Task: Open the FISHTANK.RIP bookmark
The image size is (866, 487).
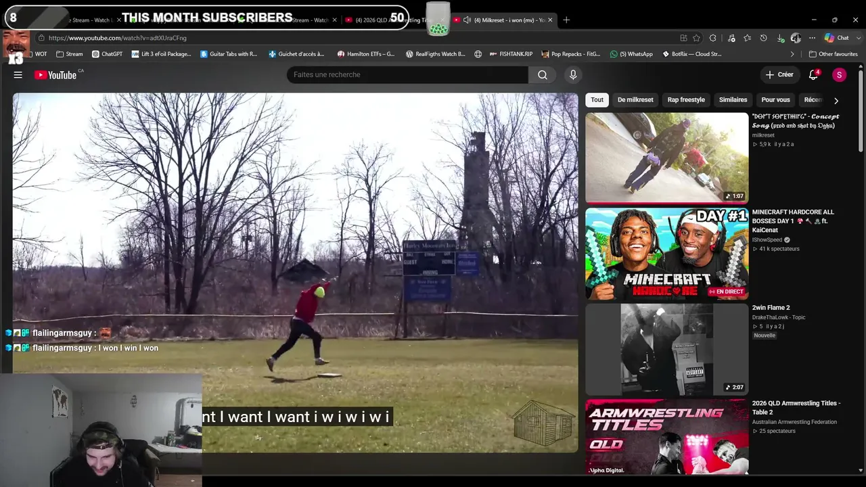Action: [510, 54]
